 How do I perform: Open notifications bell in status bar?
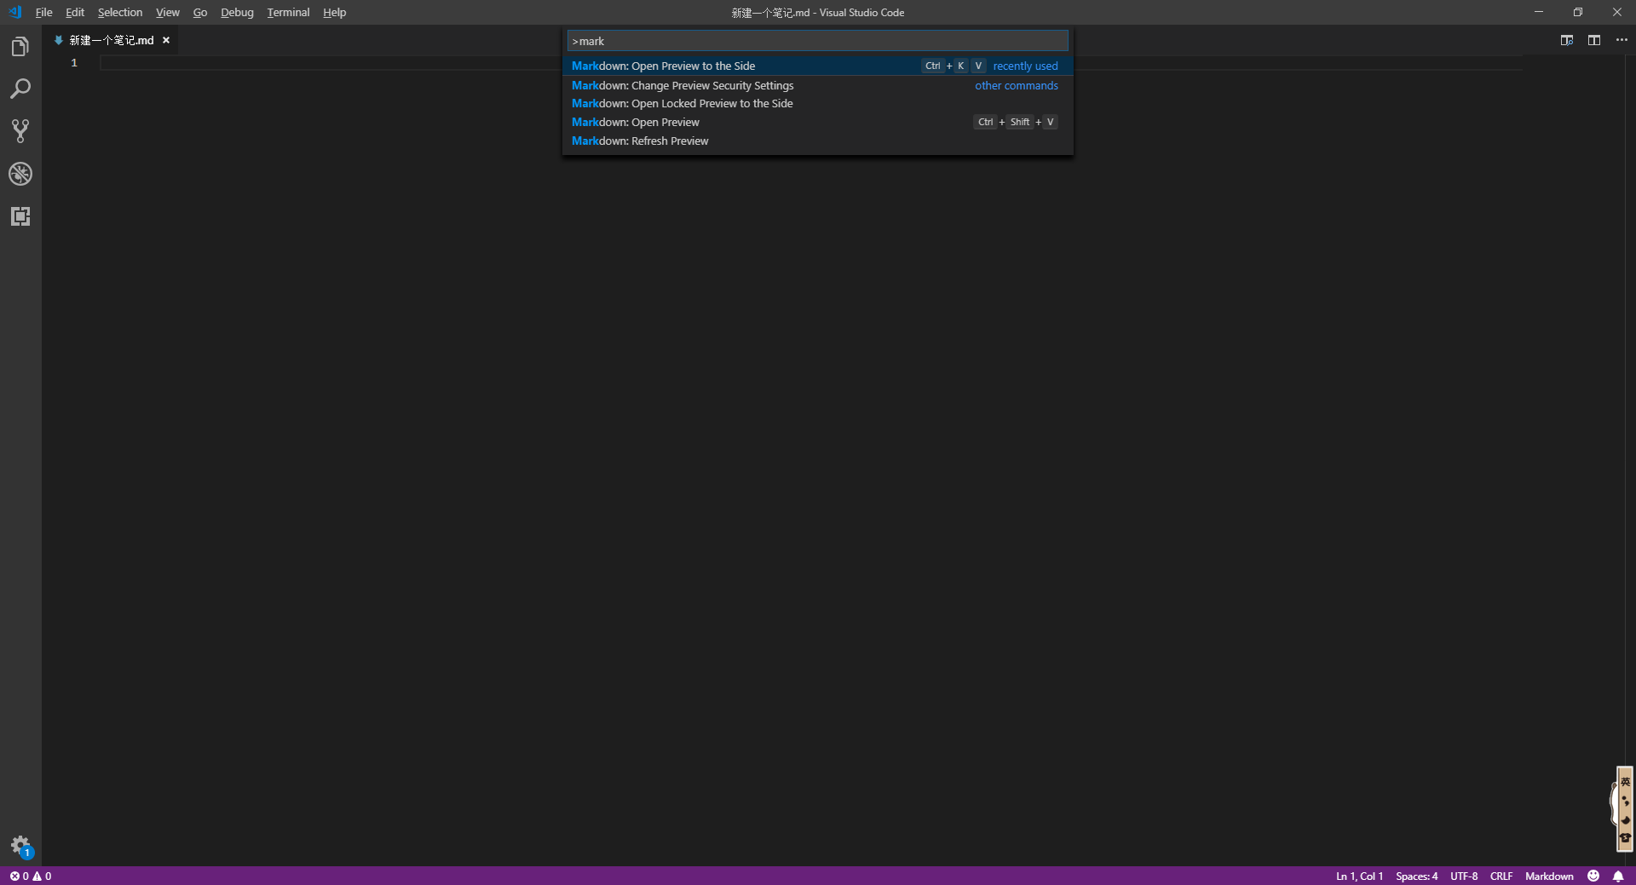[x=1618, y=876]
